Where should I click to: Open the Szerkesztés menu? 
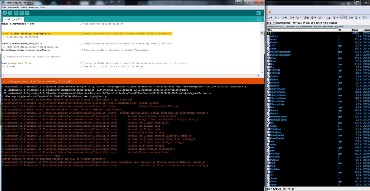pyautogui.click(x=13, y=7)
